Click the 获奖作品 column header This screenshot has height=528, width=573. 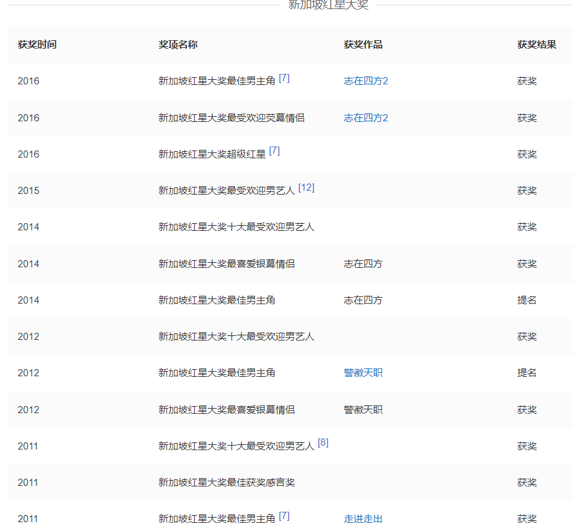(x=363, y=45)
